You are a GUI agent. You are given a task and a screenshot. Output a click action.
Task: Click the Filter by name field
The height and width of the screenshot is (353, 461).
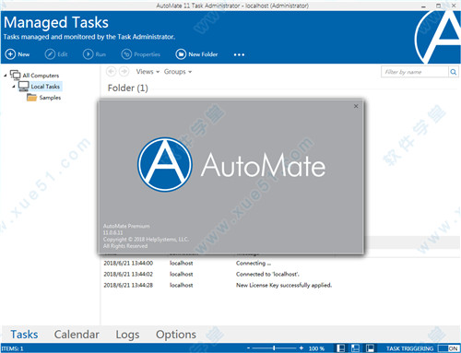click(415, 72)
